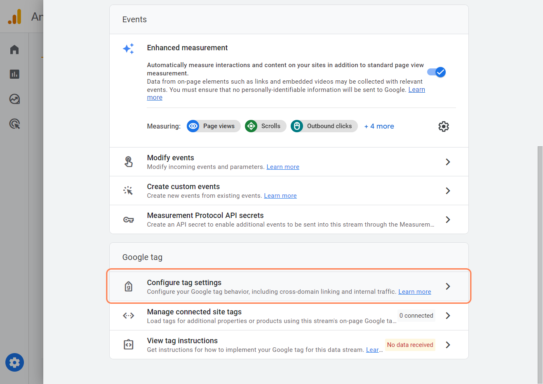543x384 pixels.
Task: Open Learn more link under Enhanced measurement
Action: pos(416,90)
